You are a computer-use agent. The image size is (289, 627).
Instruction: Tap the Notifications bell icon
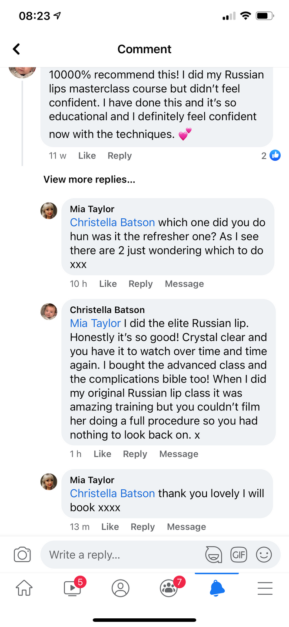click(217, 588)
